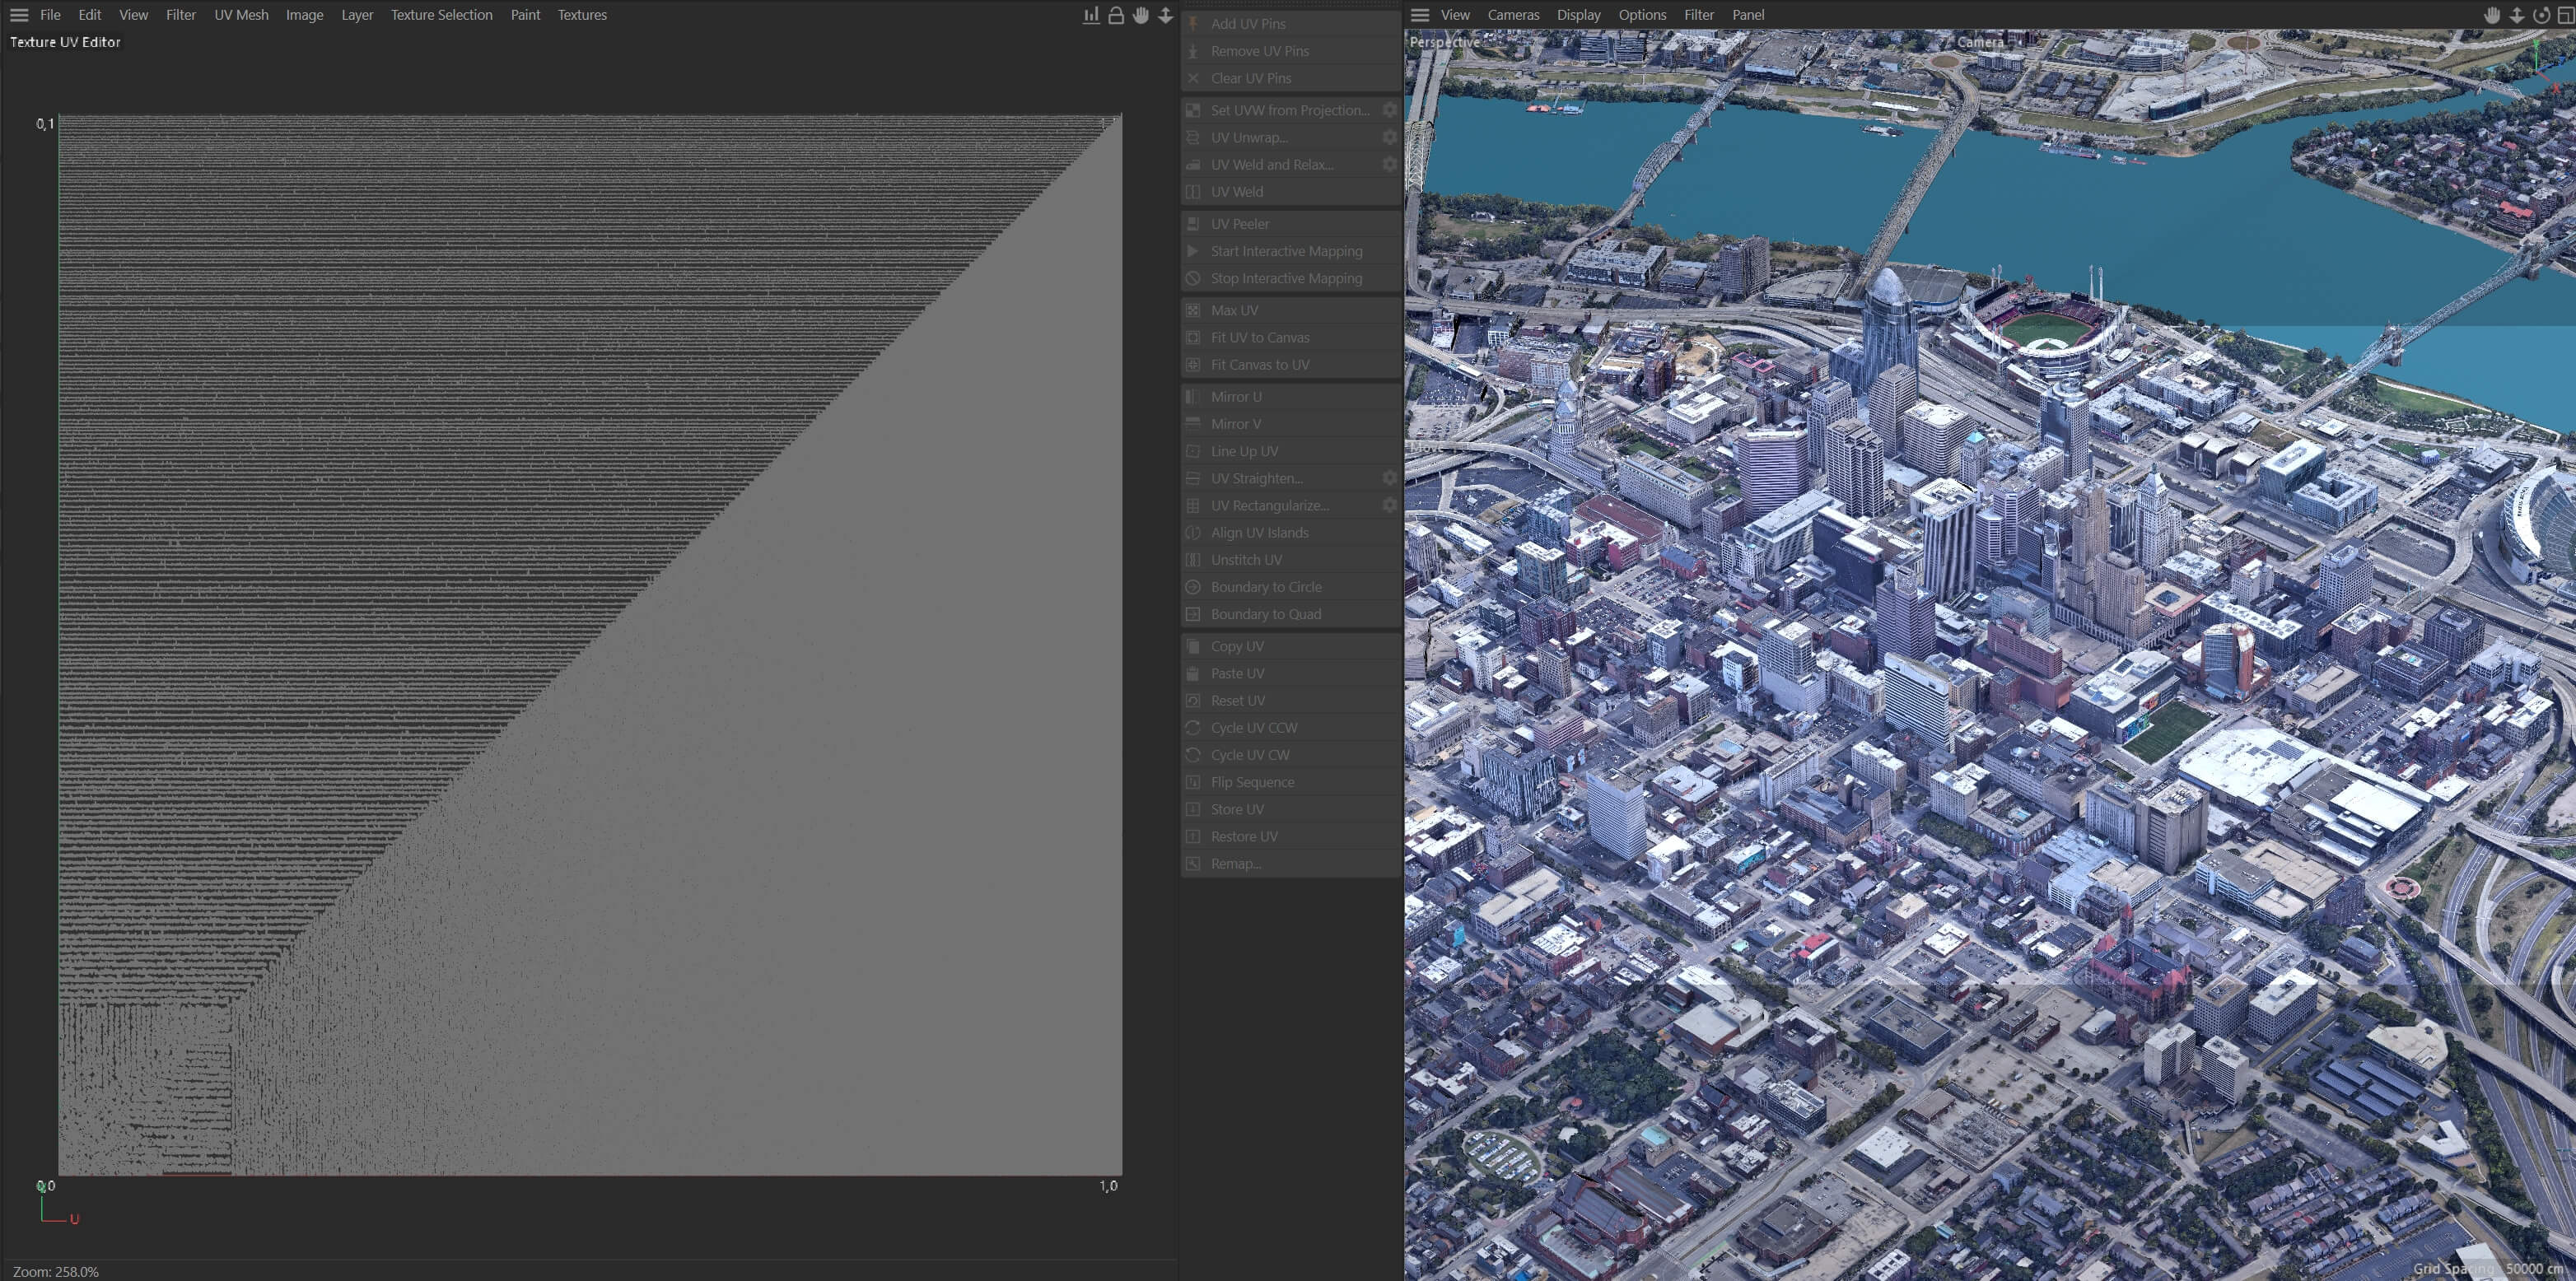Click Fit Canvas to UV
The height and width of the screenshot is (1281, 2576).
tap(1290, 365)
